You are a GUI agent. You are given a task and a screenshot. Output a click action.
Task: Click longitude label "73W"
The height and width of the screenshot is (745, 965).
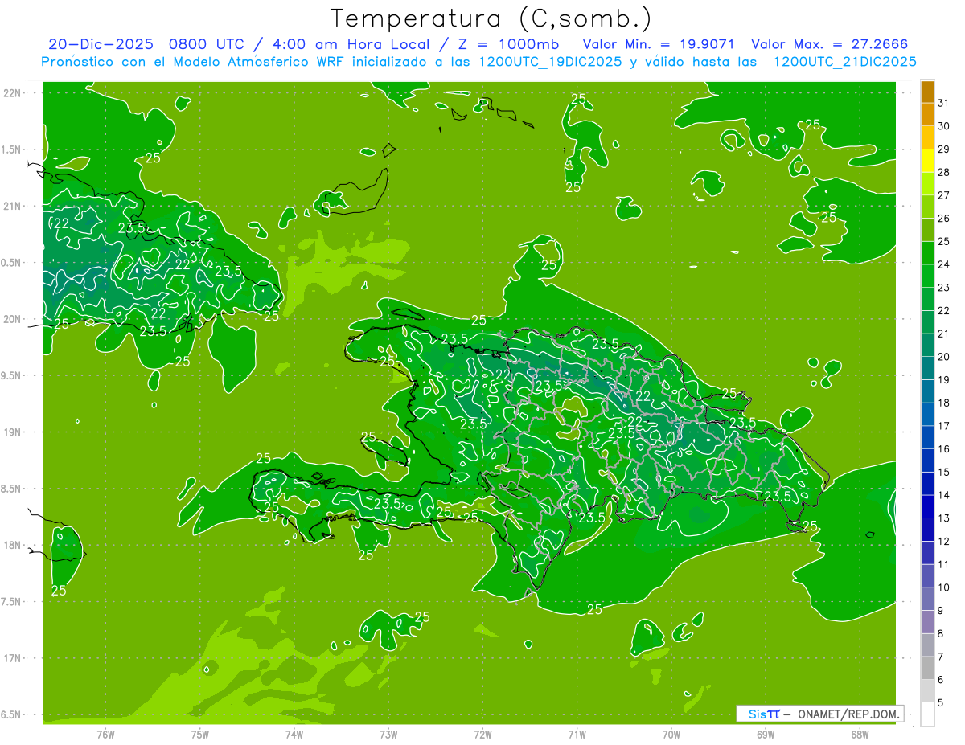pyautogui.click(x=388, y=734)
